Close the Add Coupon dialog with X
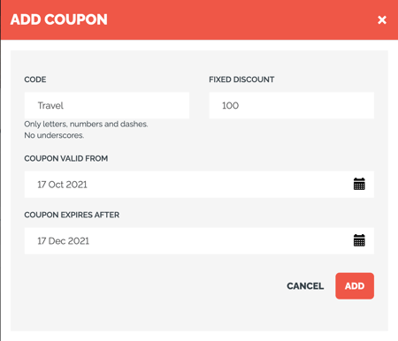Image resolution: width=398 pixels, height=341 pixels. click(x=382, y=19)
